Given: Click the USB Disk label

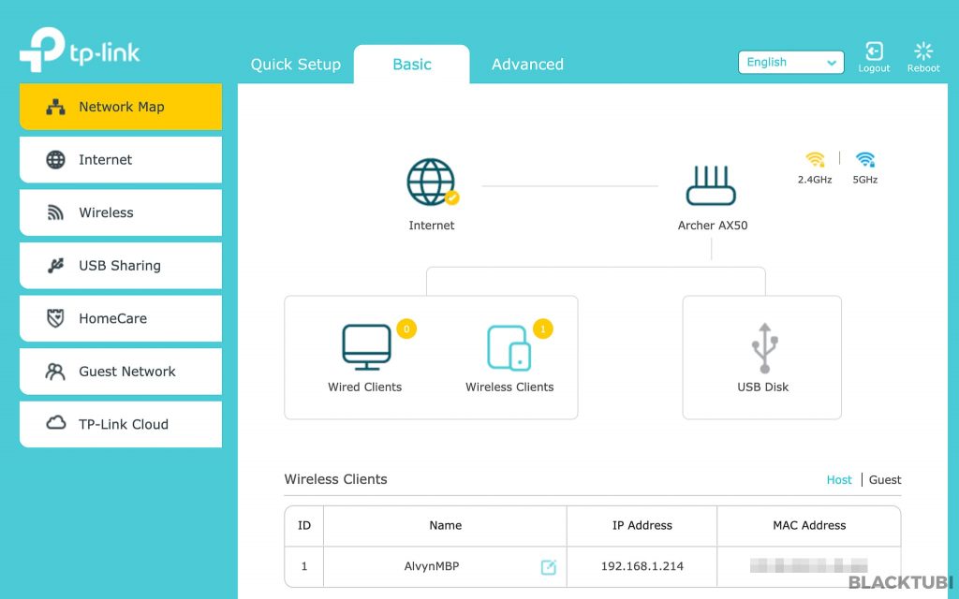Looking at the screenshot, I should (x=762, y=387).
